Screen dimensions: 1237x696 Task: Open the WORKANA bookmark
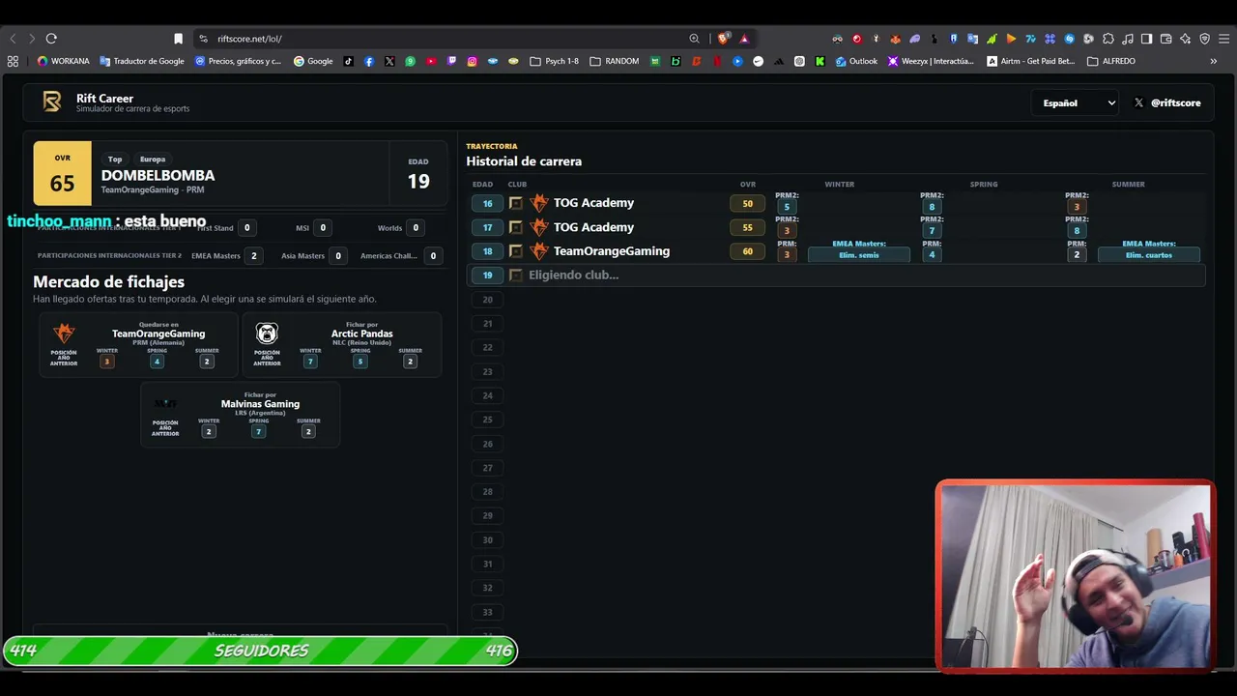[x=63, y=61]
